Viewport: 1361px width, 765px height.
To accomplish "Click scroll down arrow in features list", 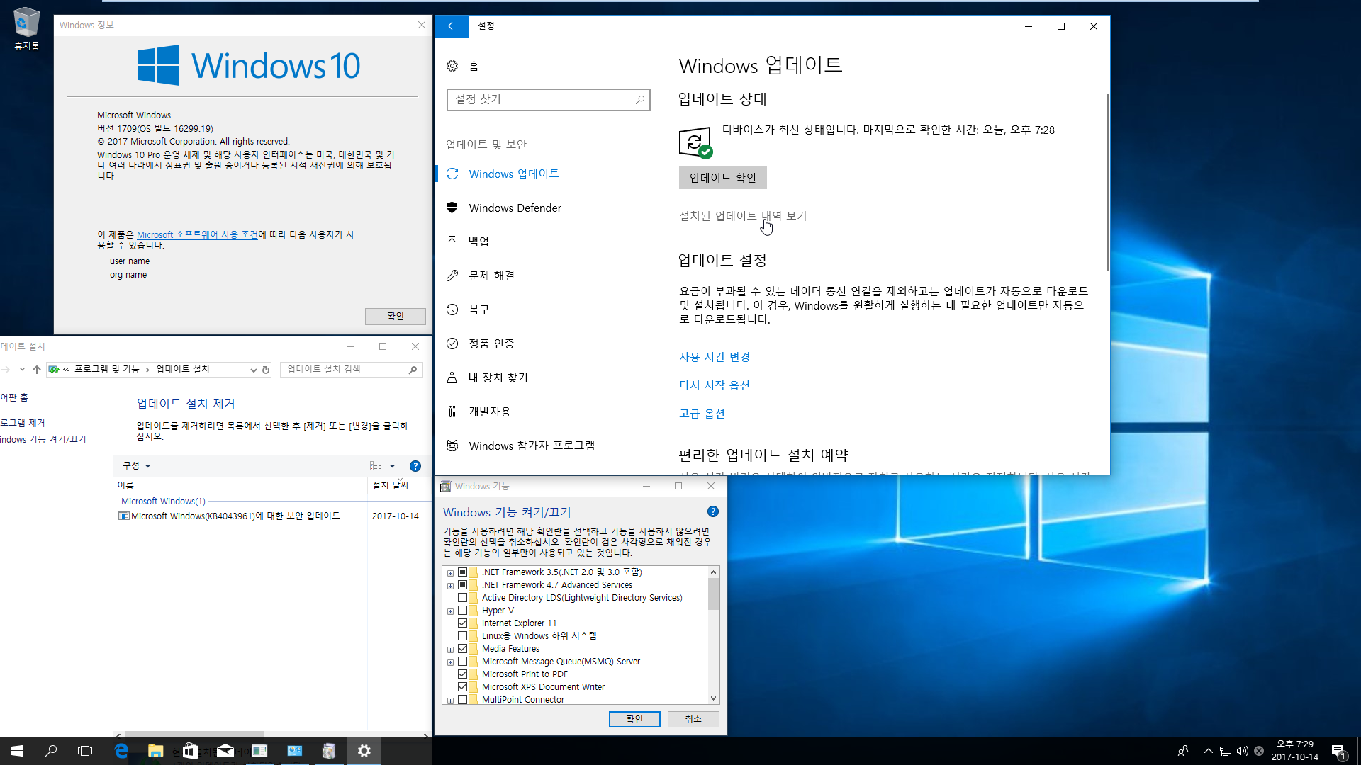I will pos(713,698).
